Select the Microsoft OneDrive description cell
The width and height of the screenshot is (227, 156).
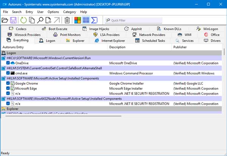[x=123, y=63]
